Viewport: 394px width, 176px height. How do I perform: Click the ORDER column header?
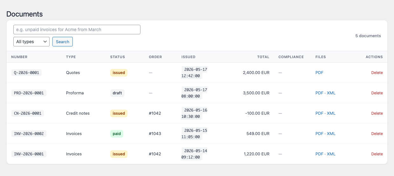(155, 57)
